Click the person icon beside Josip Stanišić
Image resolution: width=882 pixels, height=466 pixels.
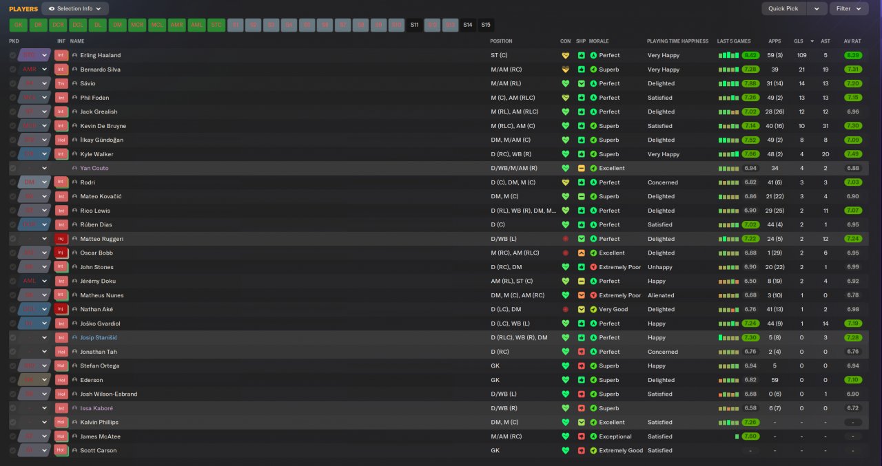click(x=75, y=337)
